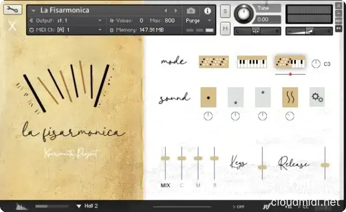Open the MIDI Ch dropdown

point(65,30)
